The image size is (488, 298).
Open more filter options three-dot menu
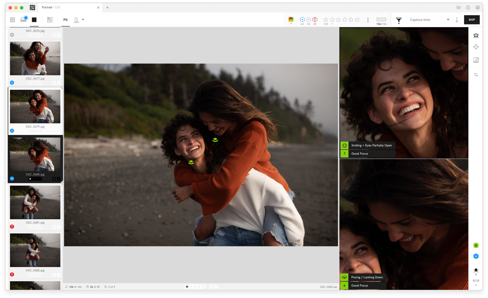[368, 20]
